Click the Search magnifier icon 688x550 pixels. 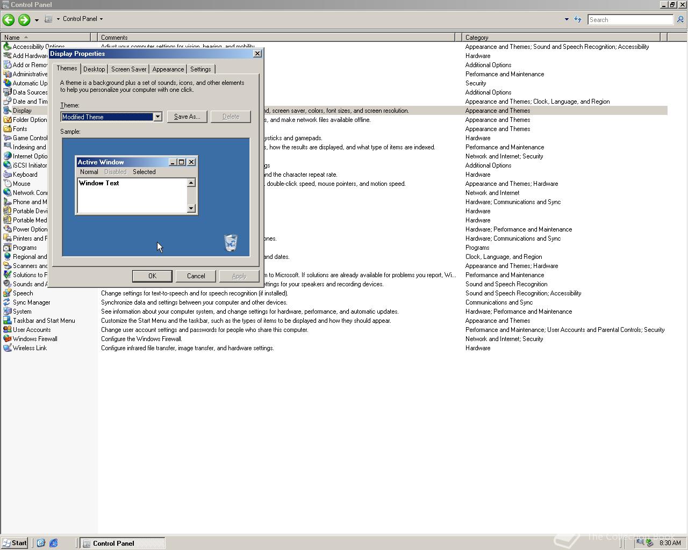(680, 20)
